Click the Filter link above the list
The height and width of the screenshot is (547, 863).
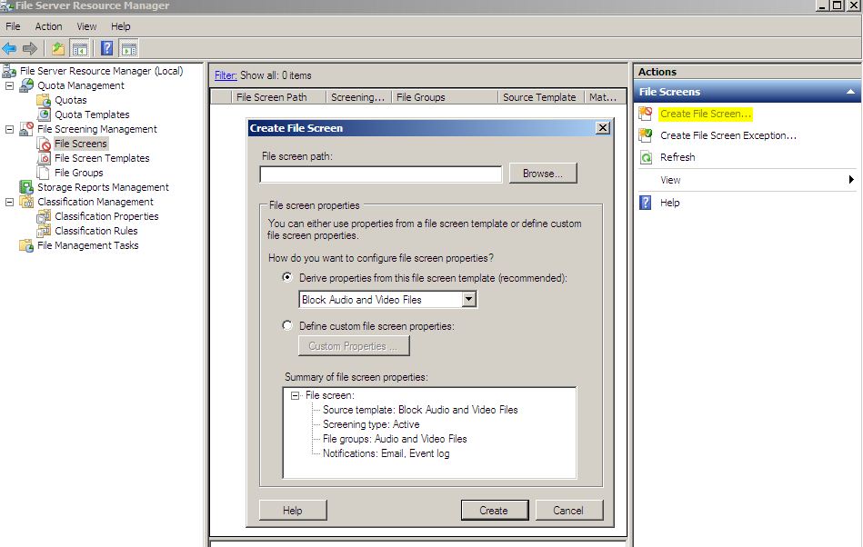coord(224,75)
